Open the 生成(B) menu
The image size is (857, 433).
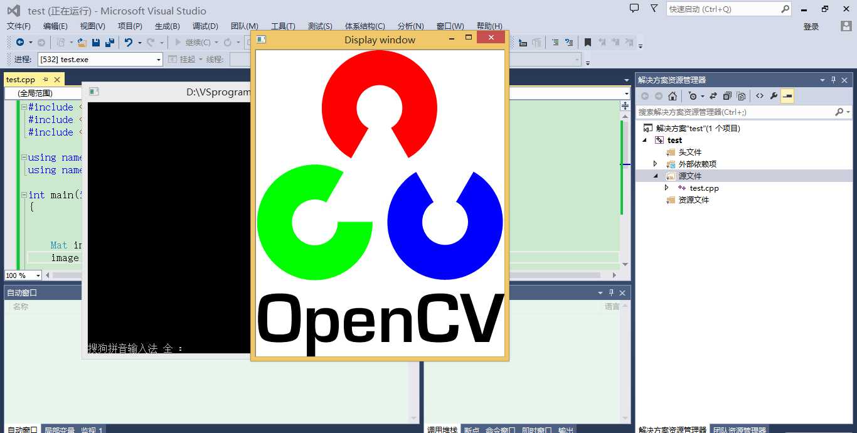[x=168, y=26]
